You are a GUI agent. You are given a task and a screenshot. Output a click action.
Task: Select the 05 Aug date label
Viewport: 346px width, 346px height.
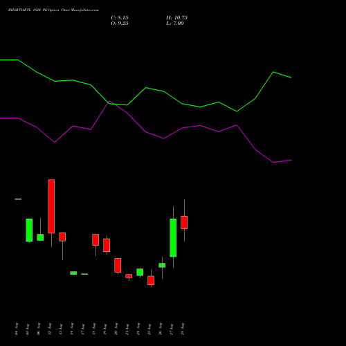point(28,329)
